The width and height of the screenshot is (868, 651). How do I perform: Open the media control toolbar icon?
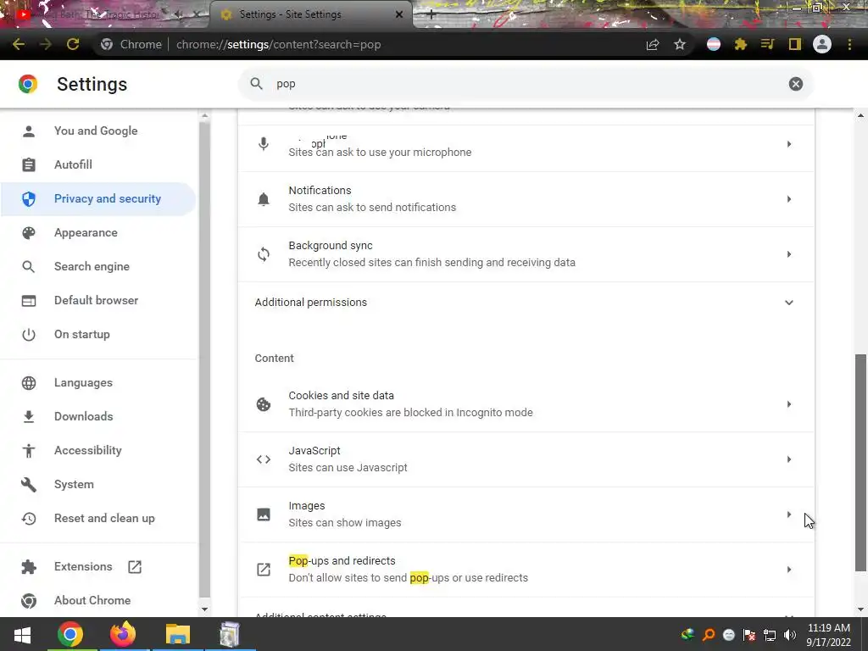[768, 44]
